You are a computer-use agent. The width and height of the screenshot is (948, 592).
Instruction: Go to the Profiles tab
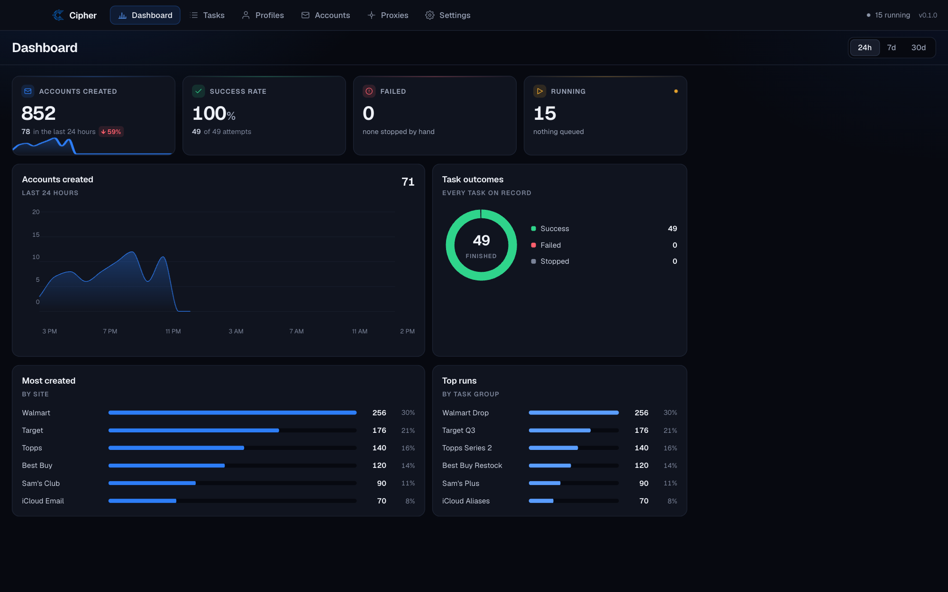(x=263, y=15)
